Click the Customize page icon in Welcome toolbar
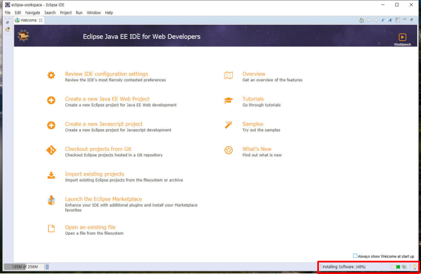Image resolution: width=421 pixels, height=274 pixels. (x=398, y=20)
